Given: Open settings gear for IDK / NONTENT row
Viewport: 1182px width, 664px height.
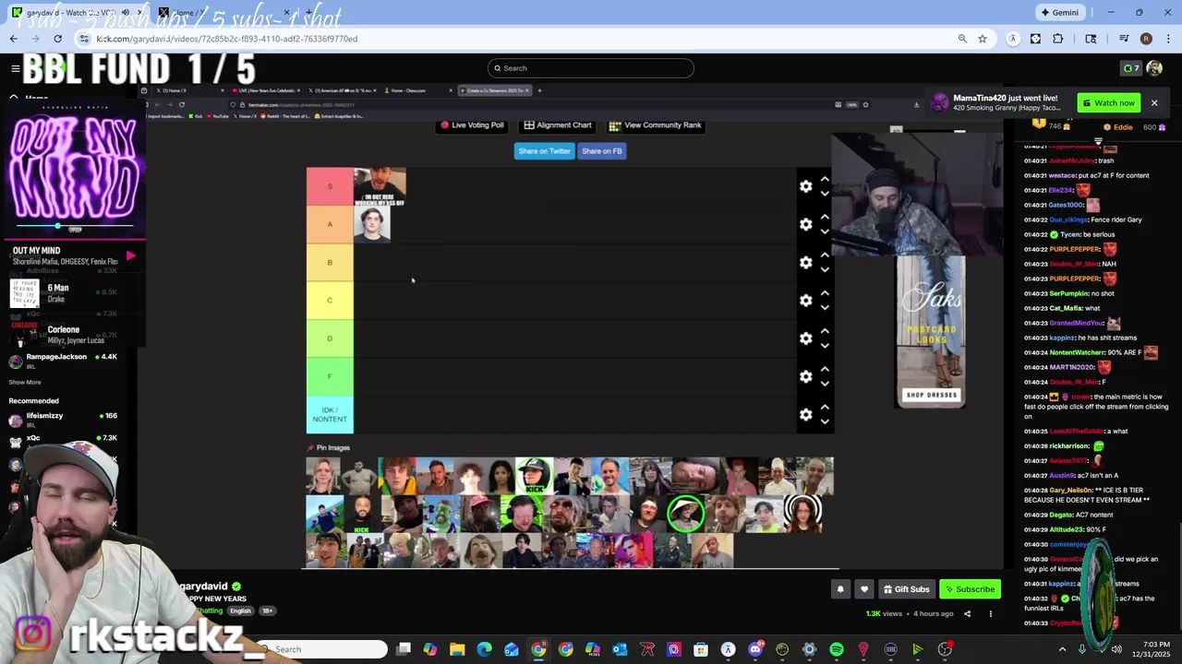Looking at the screenshot, I should (806, 415).
